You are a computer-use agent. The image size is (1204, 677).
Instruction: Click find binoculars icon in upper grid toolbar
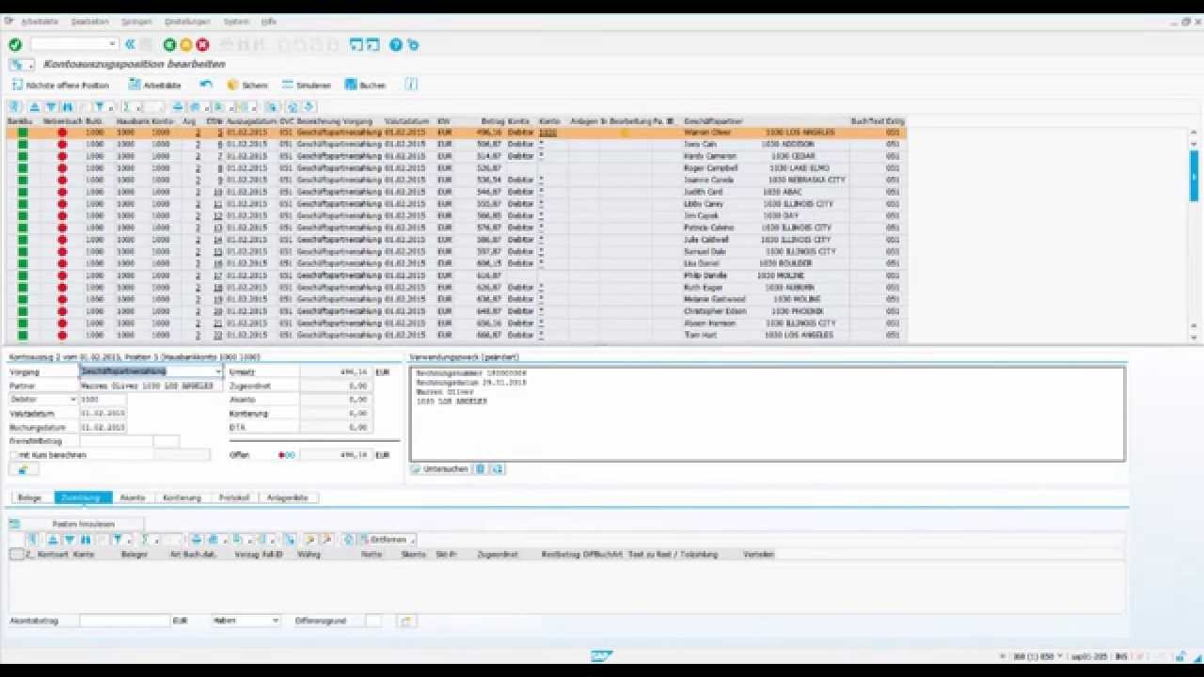tap(68, 107)
